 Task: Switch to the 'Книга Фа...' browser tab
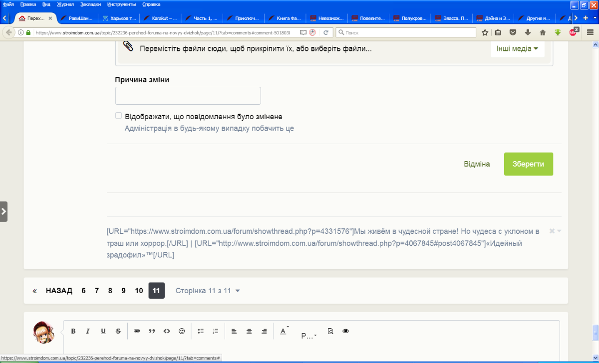tap(285, 18)
